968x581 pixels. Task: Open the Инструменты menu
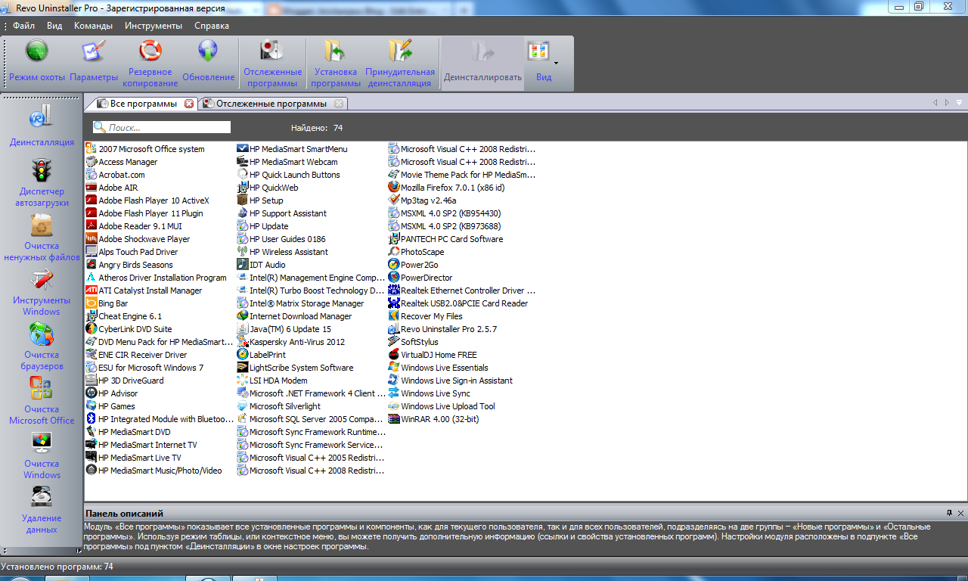[154, 26]
